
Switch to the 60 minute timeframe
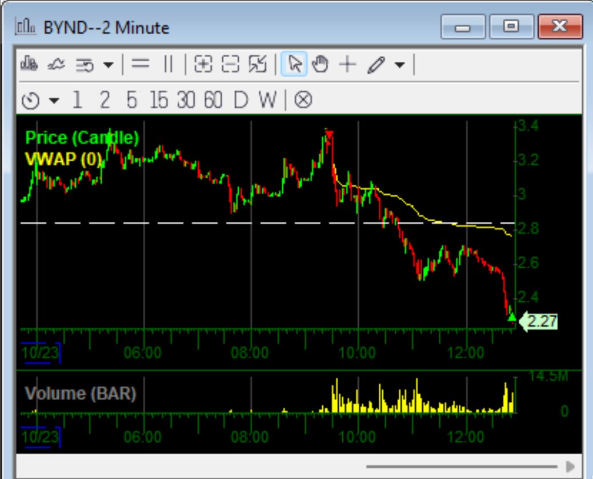pos(213,100)
